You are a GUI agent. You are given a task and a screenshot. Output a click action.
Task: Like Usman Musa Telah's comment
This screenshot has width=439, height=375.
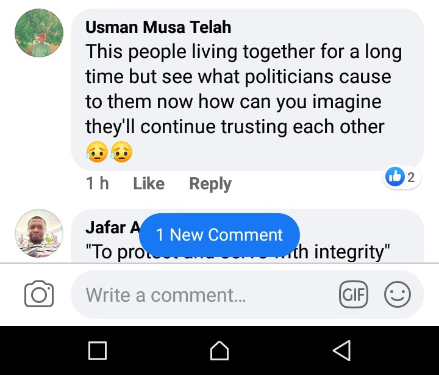pos(149,184)
